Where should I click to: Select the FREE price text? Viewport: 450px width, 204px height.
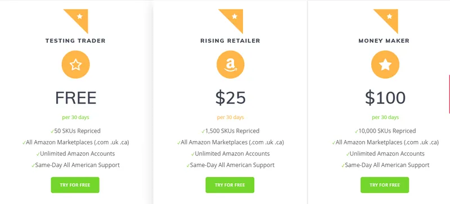[76, 98]
